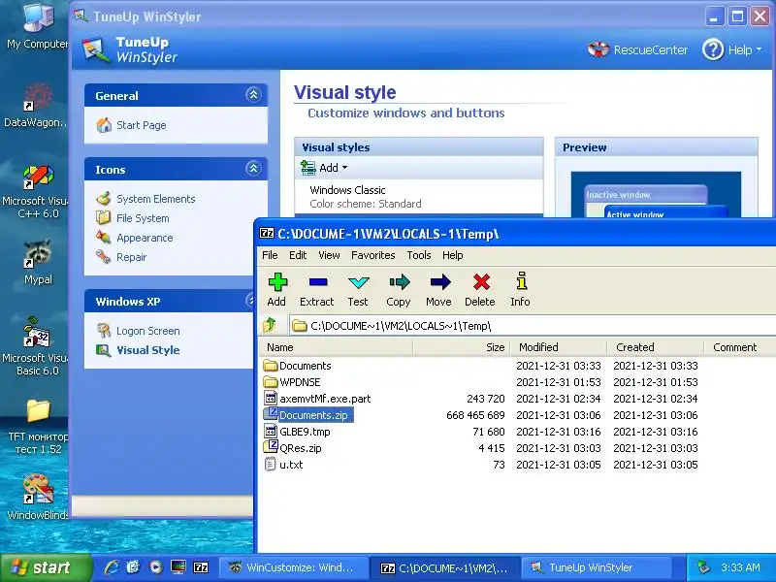
Task: Open DataWagon desktop shortcut
Action: pyautogui.click(x=36, y=107)
